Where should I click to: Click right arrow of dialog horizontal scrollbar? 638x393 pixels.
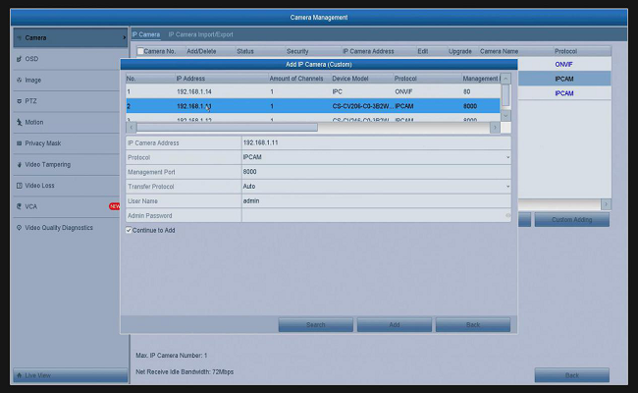coord(495,128)
